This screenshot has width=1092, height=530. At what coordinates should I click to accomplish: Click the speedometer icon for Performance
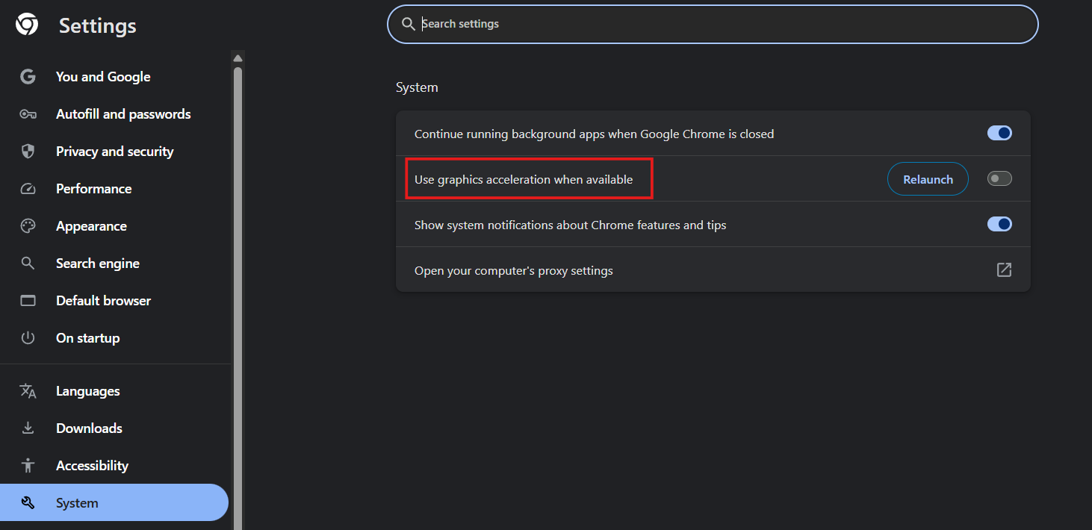28,189
